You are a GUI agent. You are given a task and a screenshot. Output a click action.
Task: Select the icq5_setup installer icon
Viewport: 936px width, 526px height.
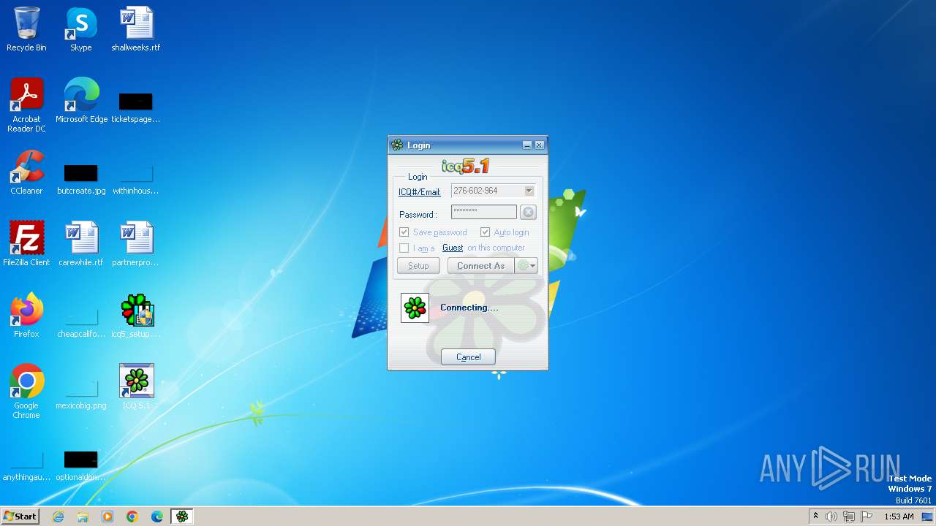(x=136, y=316)
